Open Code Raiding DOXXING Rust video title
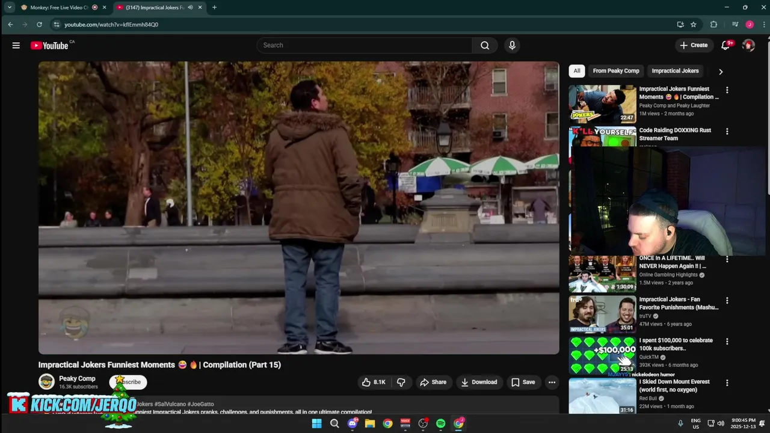 (x=675, y=134)
